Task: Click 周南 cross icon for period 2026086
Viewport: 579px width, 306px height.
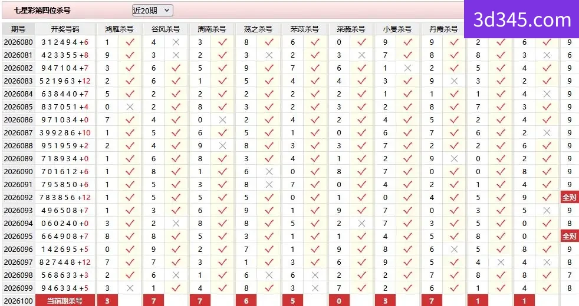Action: tap(222, 120)
